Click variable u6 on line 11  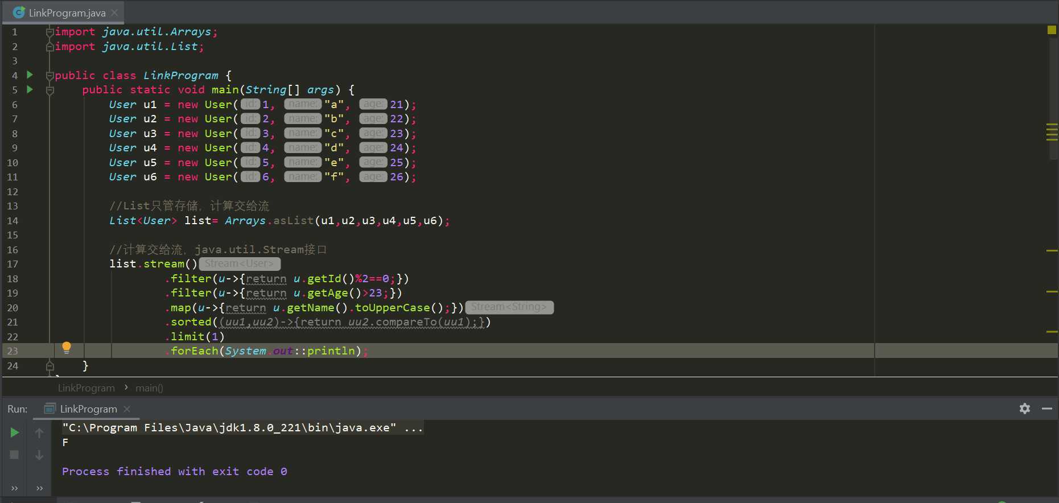tap(150, 177)
